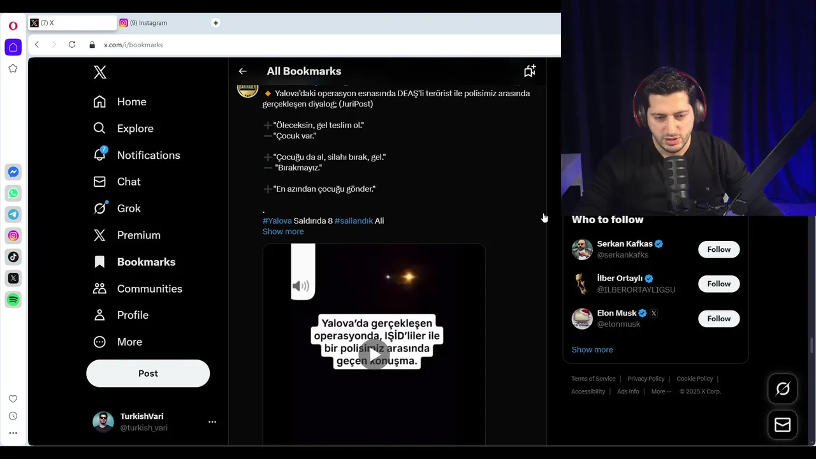Image resolution: width=816 pixels, height=459 pixels.
Task: Open Profile in the X sidebar
Action: point(120,315)
